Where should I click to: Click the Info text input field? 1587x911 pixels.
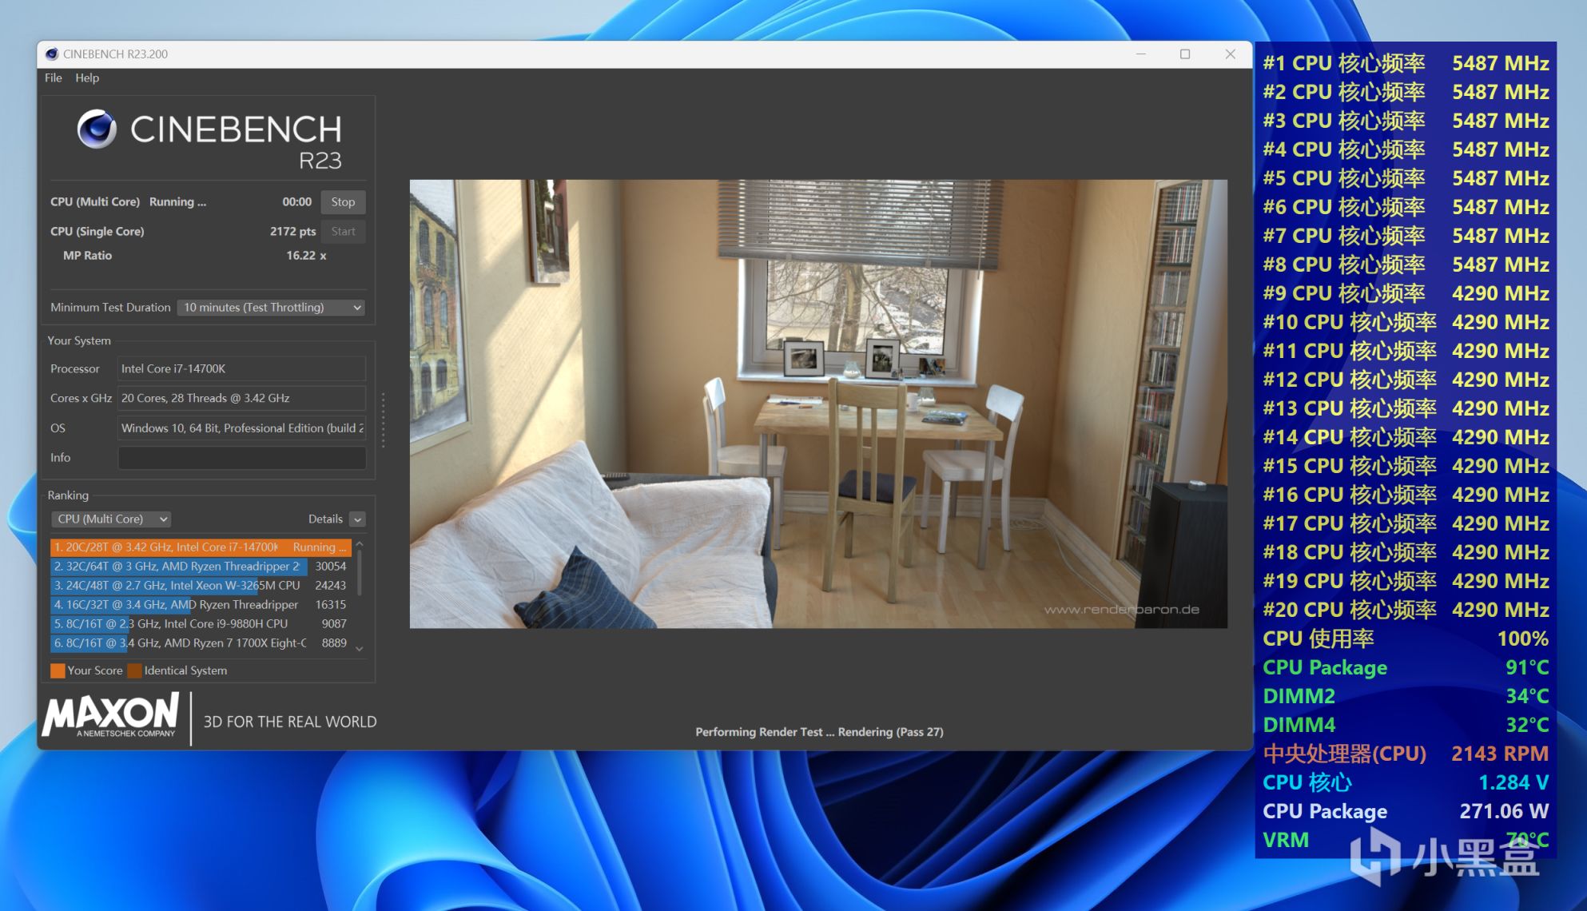tap(242, 458)
